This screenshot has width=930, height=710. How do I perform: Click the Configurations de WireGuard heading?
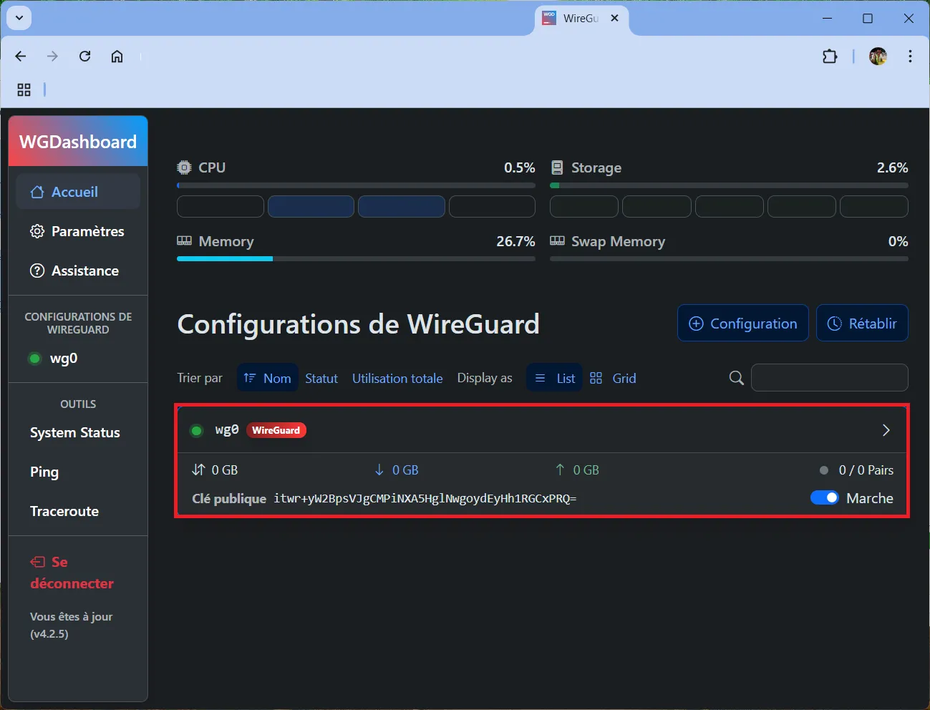358,324
